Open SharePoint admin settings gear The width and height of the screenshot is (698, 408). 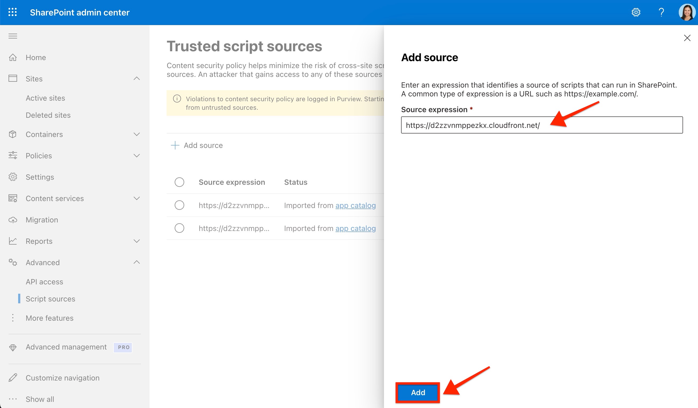[636, 12]
